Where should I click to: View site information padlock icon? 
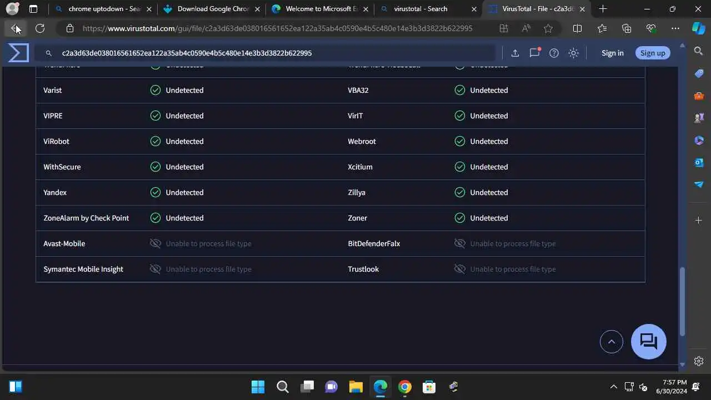click(x=69, y=28)
